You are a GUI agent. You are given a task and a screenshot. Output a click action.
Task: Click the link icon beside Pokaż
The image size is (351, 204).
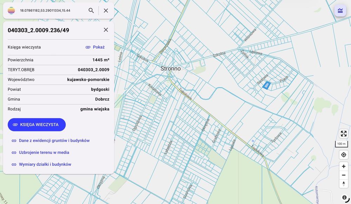[x=88, y=47]
